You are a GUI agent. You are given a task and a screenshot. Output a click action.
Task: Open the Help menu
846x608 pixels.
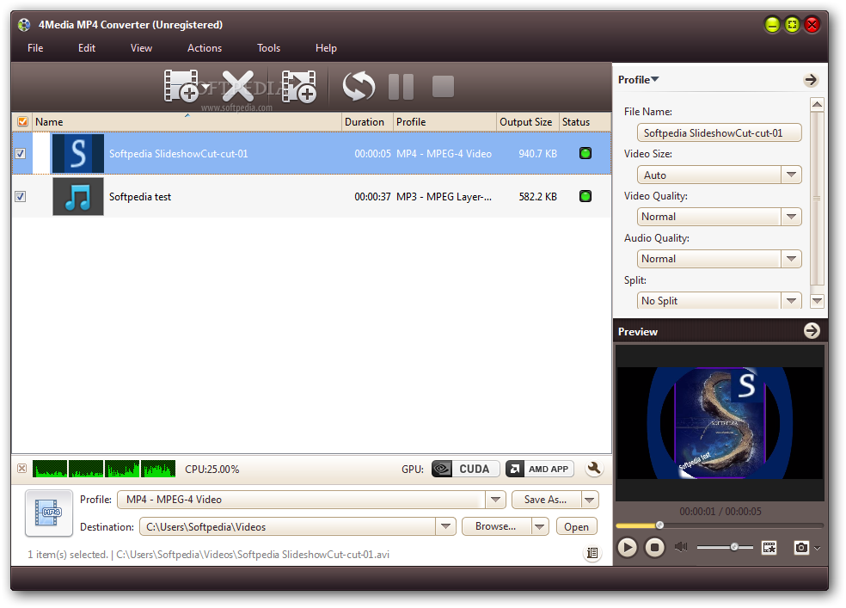pyautogui.click(x=326, y=48)
